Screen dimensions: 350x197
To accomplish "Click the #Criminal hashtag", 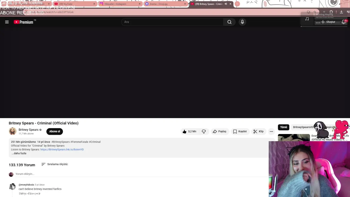I will click(95, 142).
